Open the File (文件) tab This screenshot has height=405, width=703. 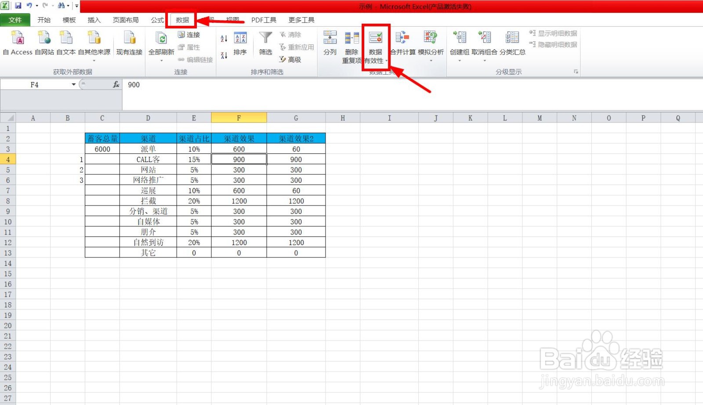15,20
